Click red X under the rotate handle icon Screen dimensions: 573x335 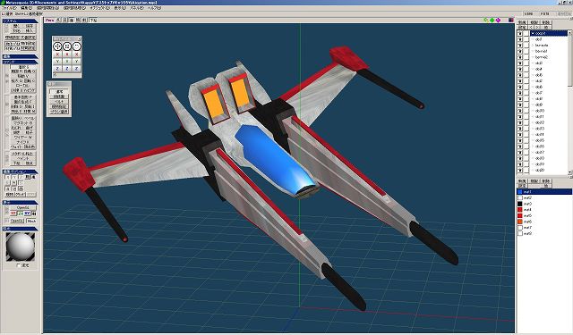coord(76,54)
